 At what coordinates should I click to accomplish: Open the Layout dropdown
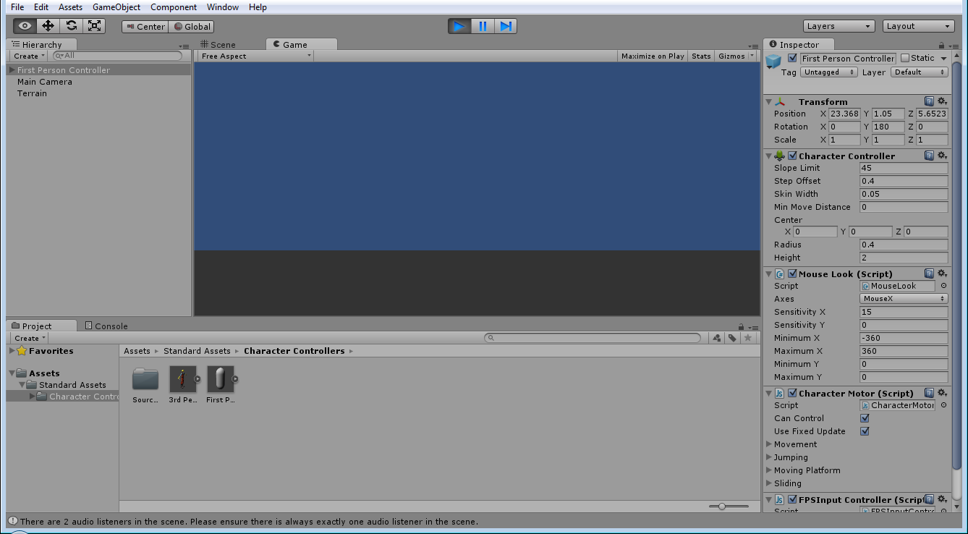(x=918, y=25)
